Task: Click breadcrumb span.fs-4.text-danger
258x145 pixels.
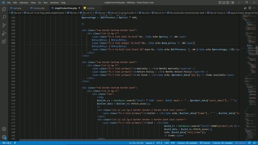Action: click(243, 13)
